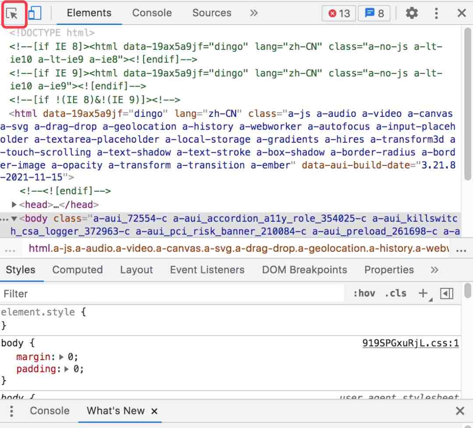Select the endif comment line
Screen dimensions: 473x428
65,191
